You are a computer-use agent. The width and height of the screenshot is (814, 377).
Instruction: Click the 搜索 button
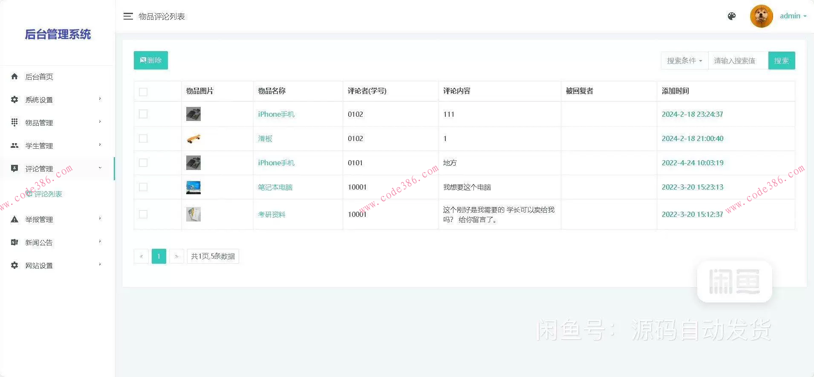coord(782,60)
